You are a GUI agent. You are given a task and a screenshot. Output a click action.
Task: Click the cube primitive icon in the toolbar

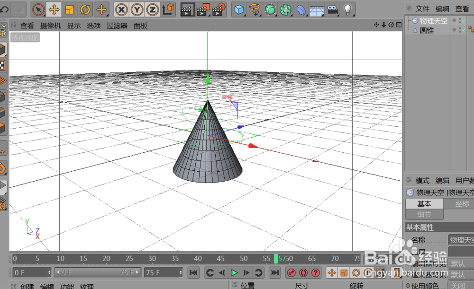[240, 9]
